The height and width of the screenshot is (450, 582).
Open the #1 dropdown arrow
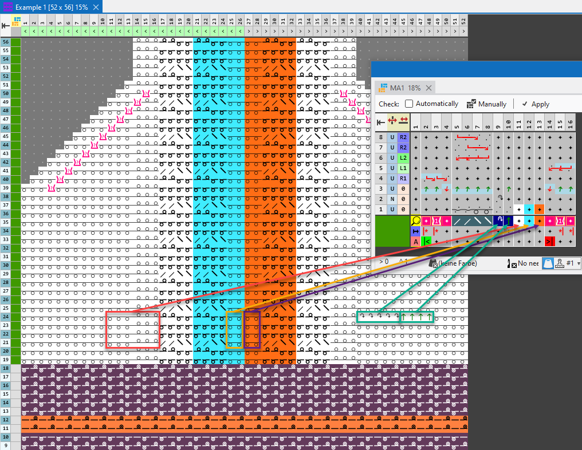(x=579, y=263)
